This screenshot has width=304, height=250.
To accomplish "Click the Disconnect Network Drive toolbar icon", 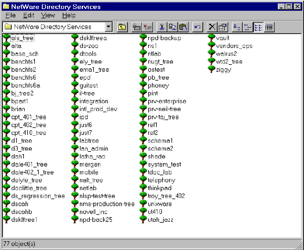I will [x=147, y=27].
